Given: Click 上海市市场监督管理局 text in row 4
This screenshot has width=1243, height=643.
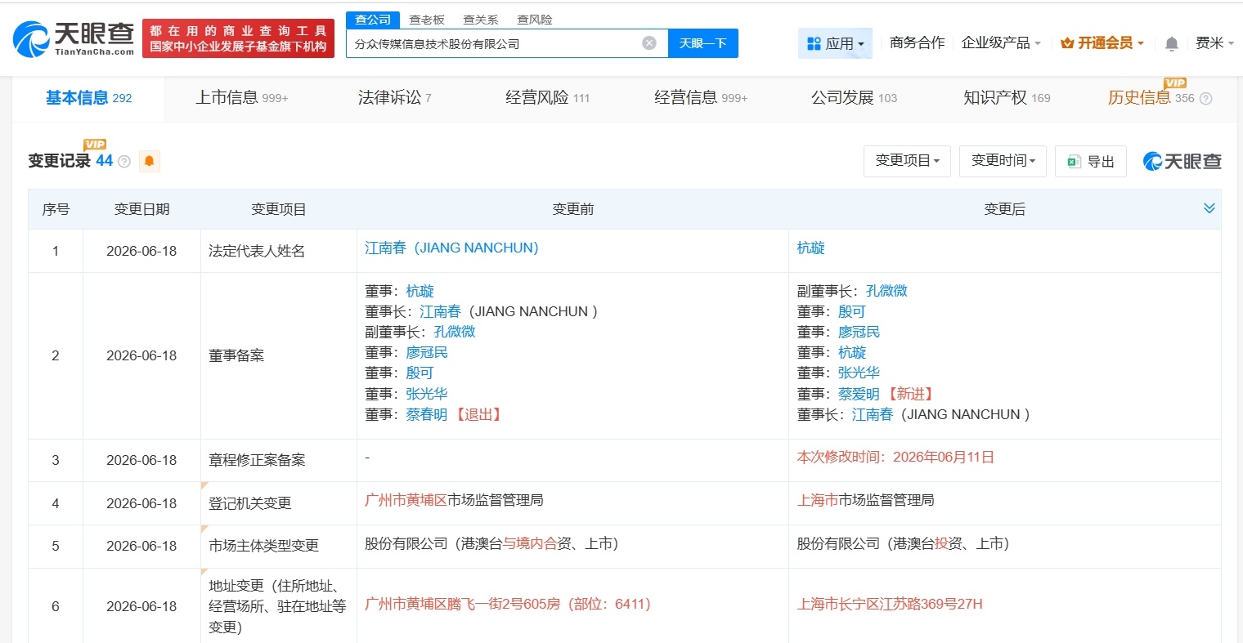Looking at the screenshot, I should point(865,500).
